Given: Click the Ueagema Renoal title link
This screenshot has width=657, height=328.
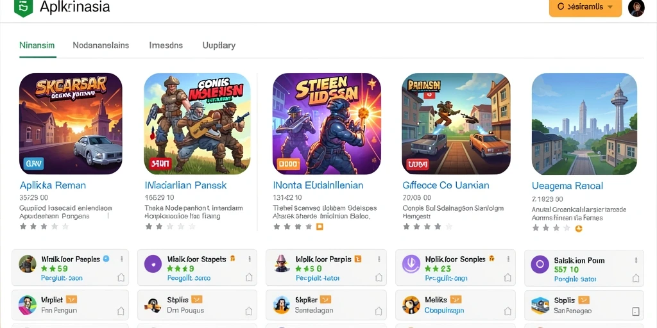Looking at the screenshot, I should 567,186.
